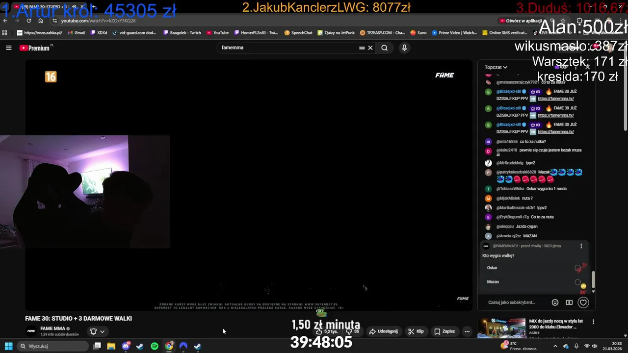Open Spotify from the taskbar

155,346
